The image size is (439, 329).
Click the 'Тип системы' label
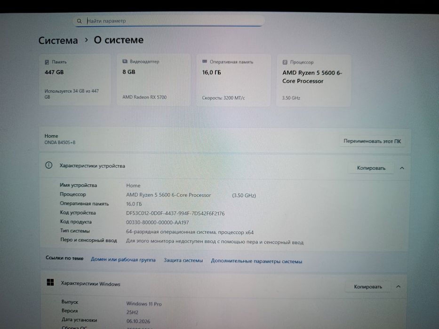(75, 231)
